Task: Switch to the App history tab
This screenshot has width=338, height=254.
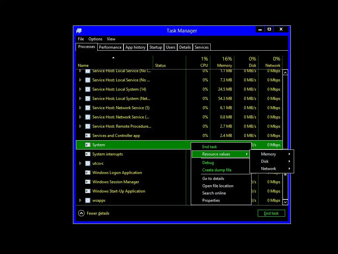Action: tap(135, 47)
